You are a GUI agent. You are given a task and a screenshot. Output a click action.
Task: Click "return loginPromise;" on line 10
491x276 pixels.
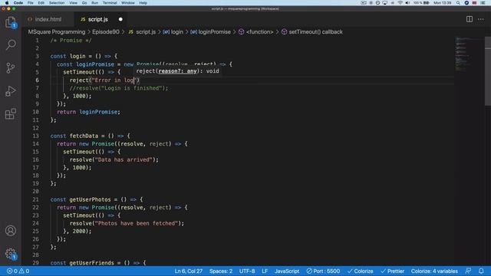[x=89, y=112]
